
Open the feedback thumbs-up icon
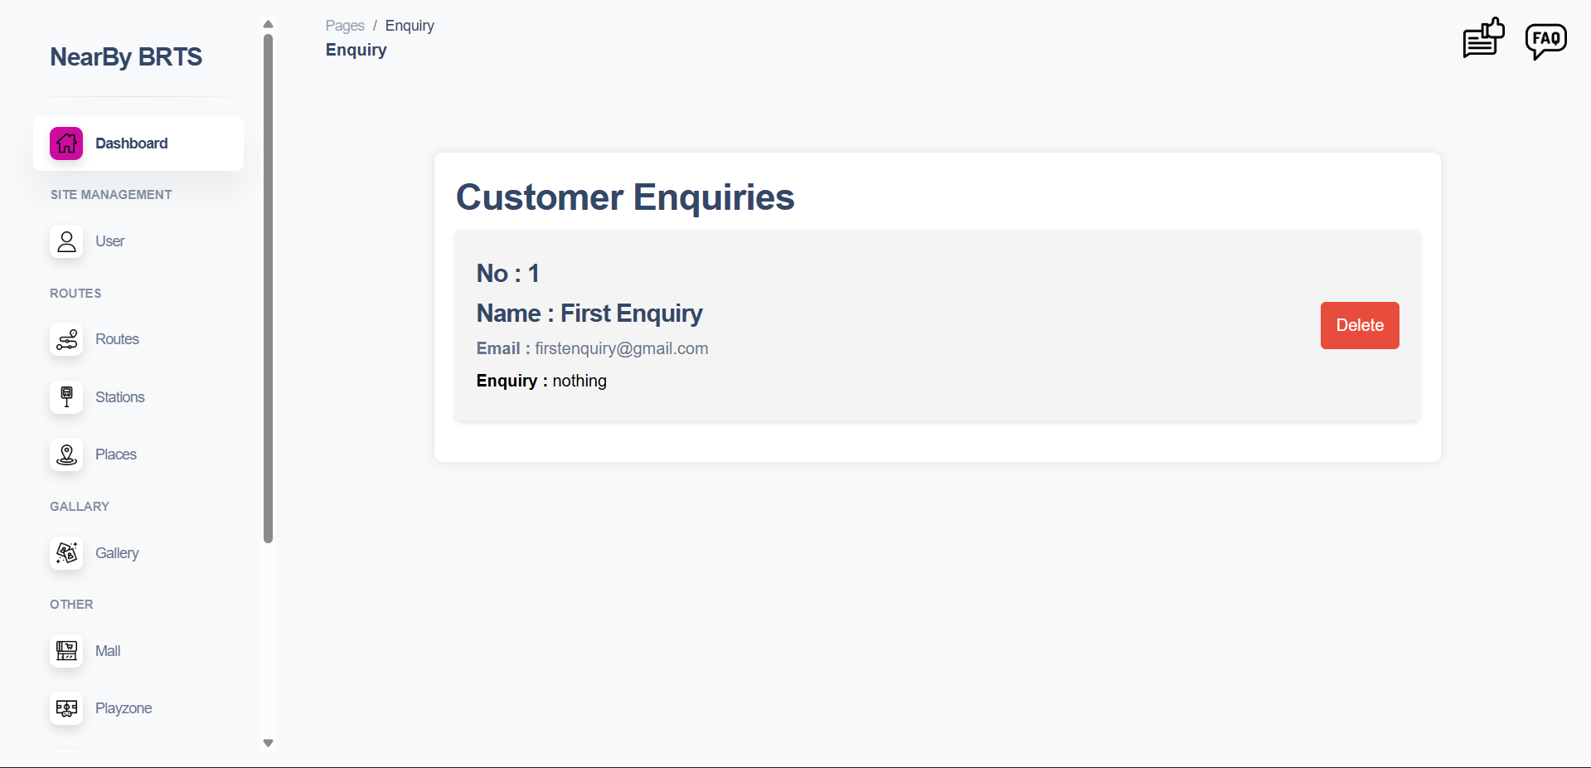[x=1483, y=38]
